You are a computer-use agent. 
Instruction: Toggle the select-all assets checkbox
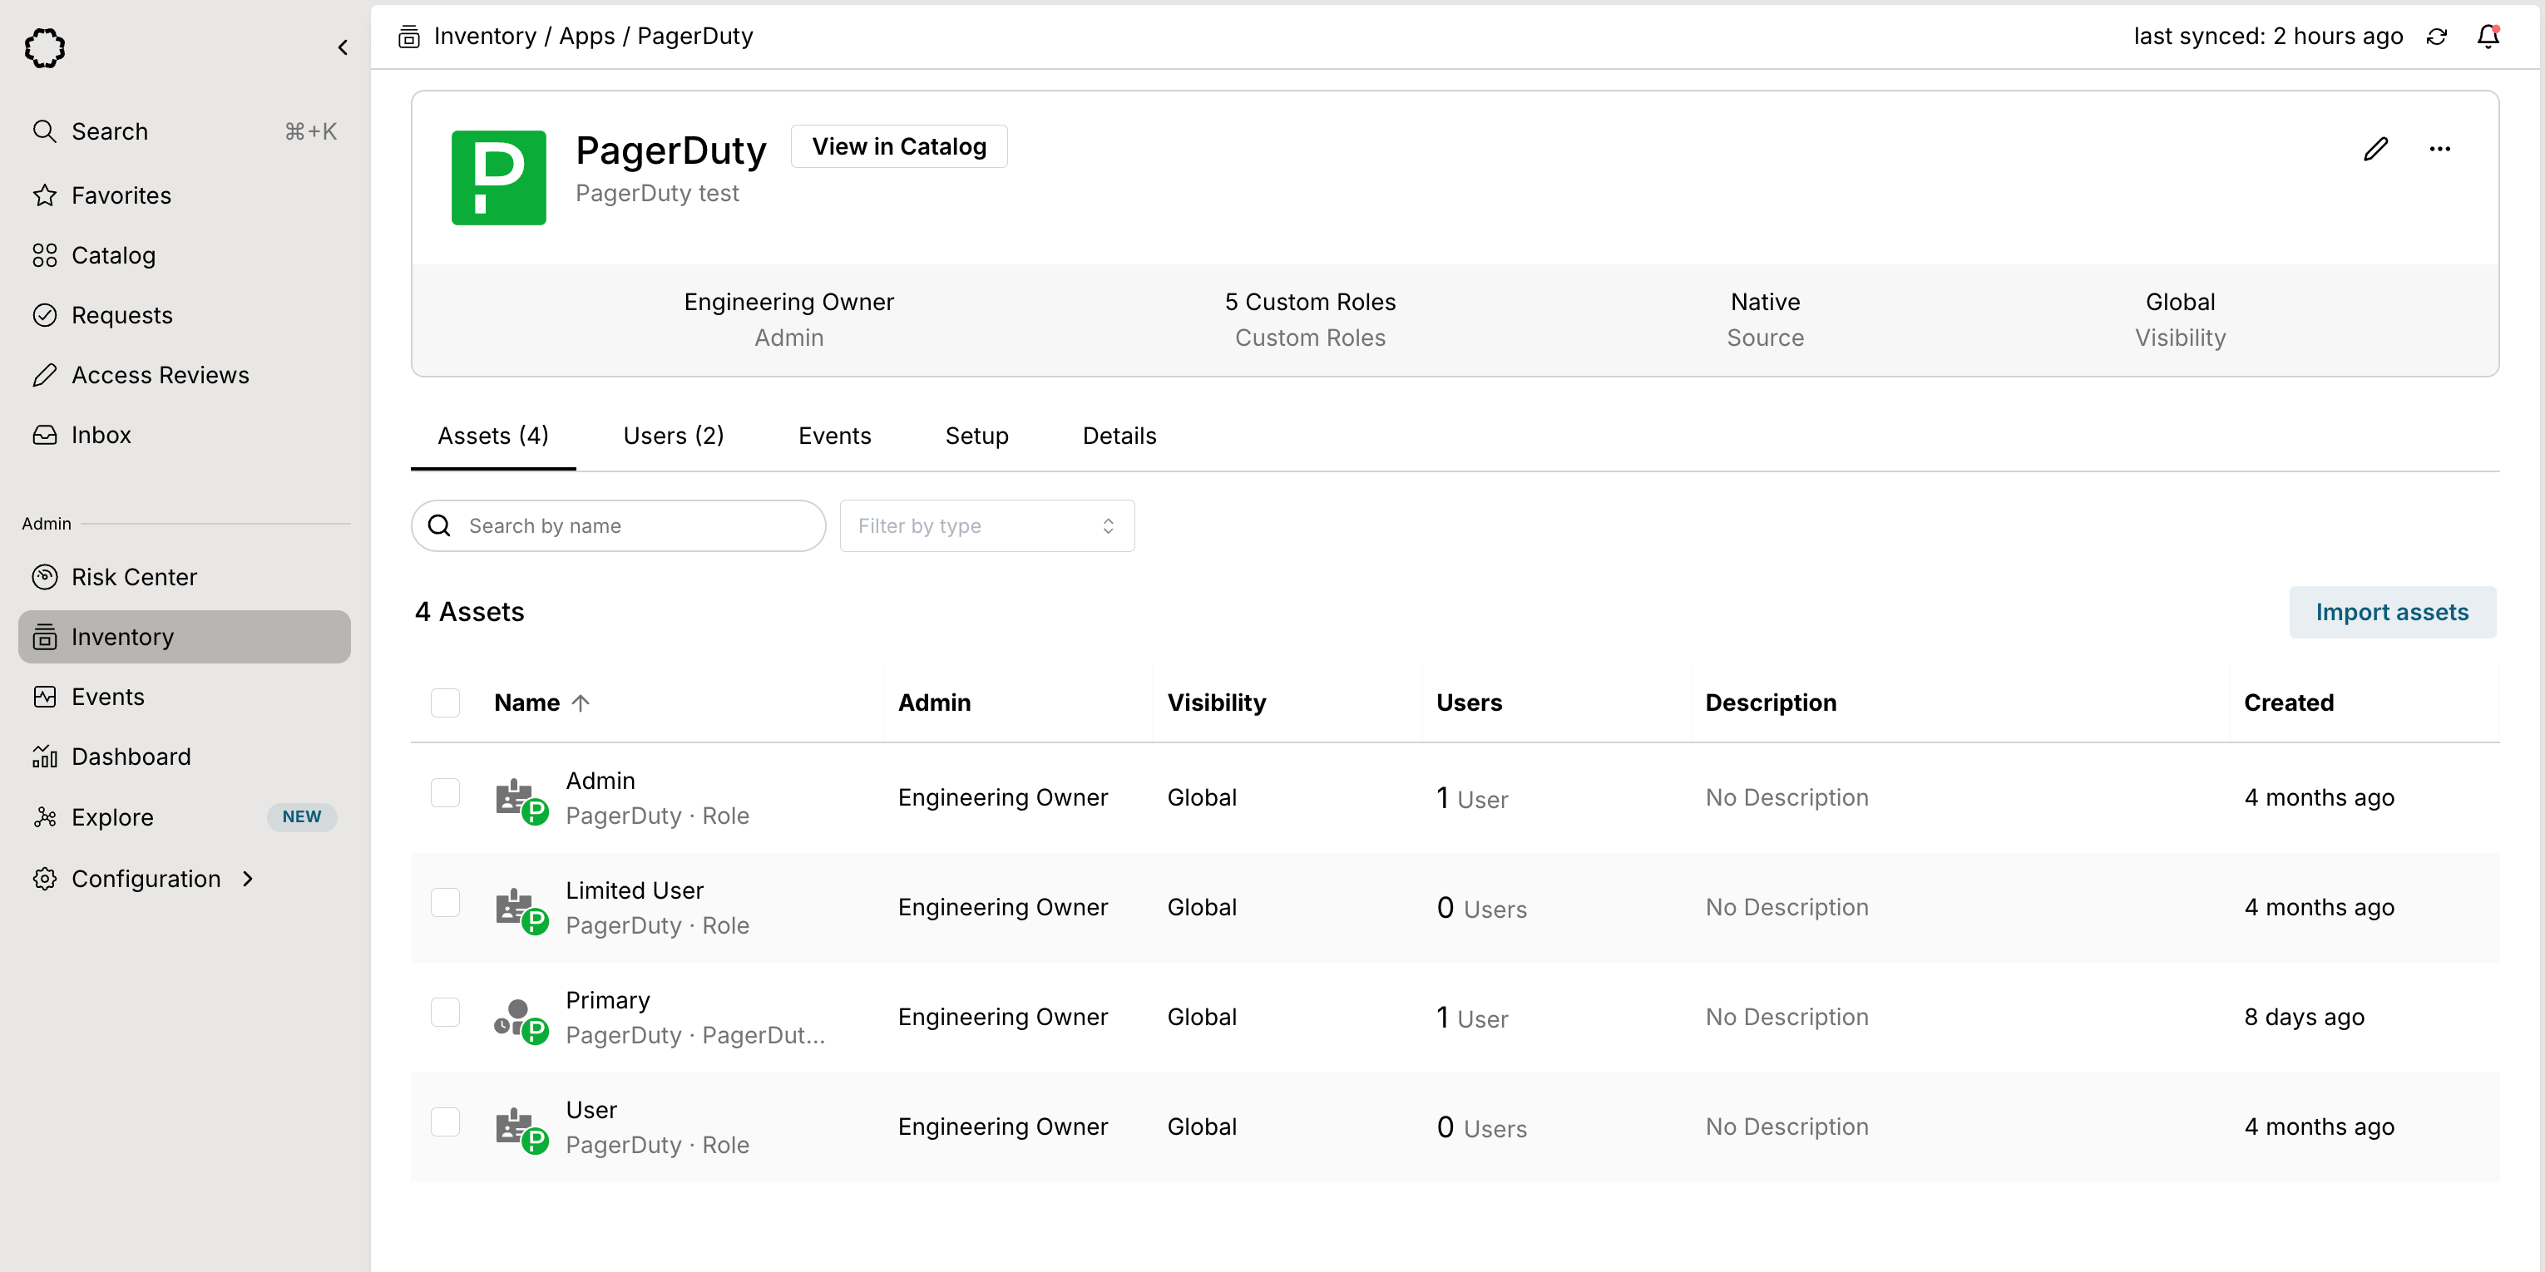coord(446,703)
